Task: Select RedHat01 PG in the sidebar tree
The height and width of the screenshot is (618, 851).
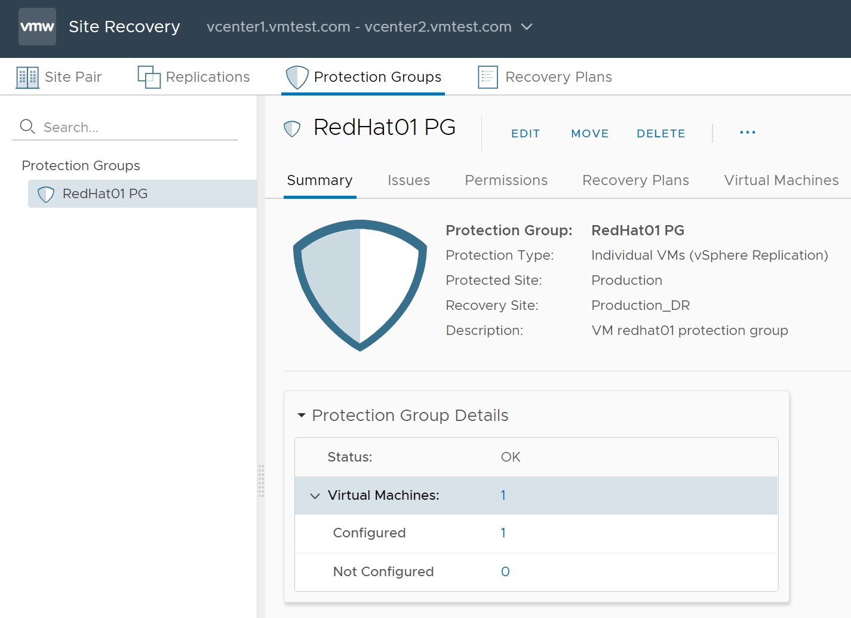Action: (x=142, y=194)
